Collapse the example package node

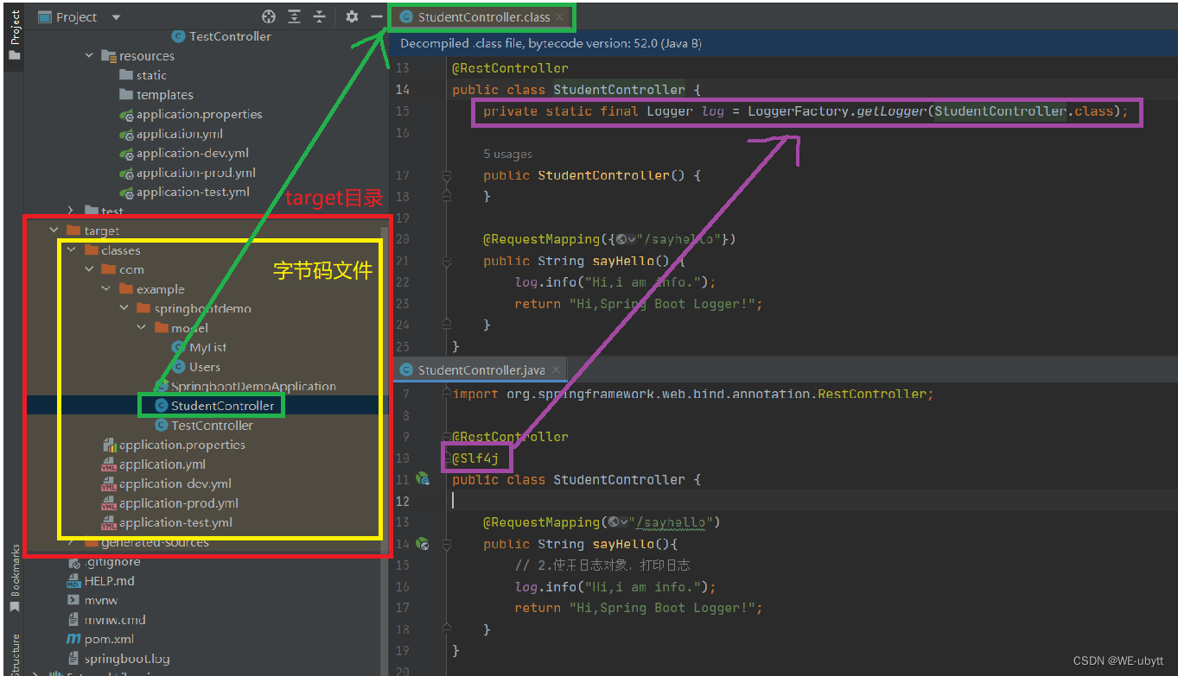[106, 289]
